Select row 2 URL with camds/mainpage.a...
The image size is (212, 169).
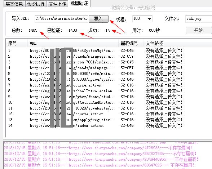(x=72, y=56)
